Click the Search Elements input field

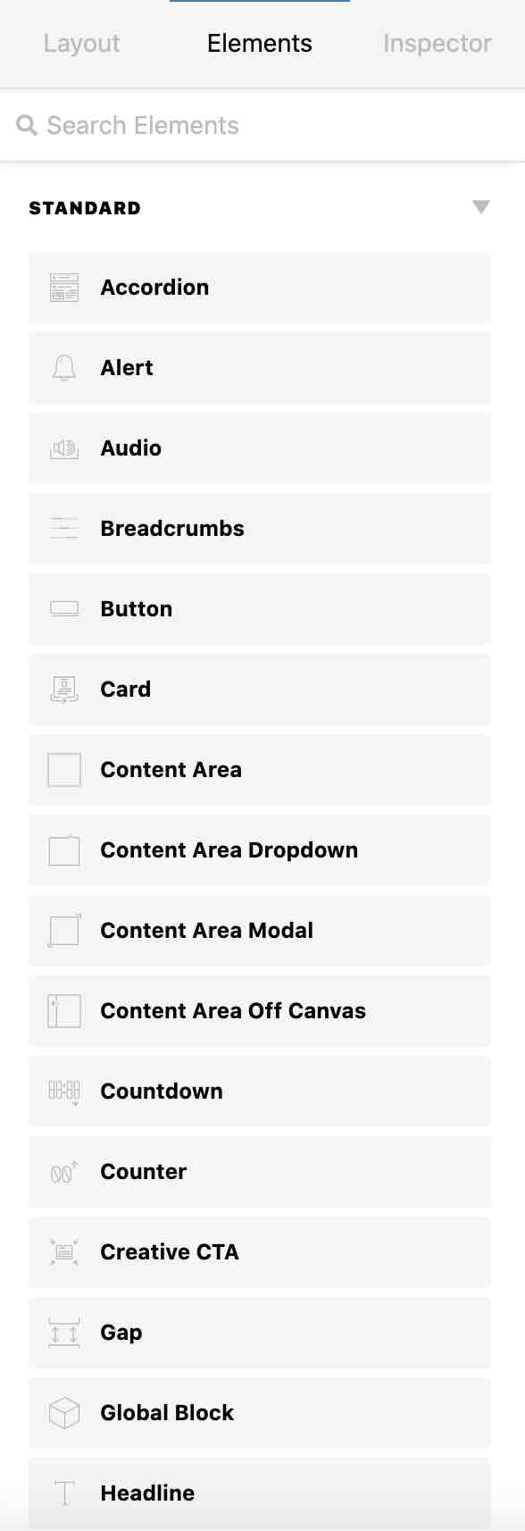click(x=179, y=125)
